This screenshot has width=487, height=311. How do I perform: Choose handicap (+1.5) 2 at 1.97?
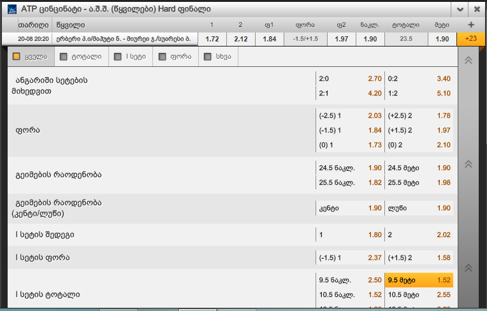point(419,130)
